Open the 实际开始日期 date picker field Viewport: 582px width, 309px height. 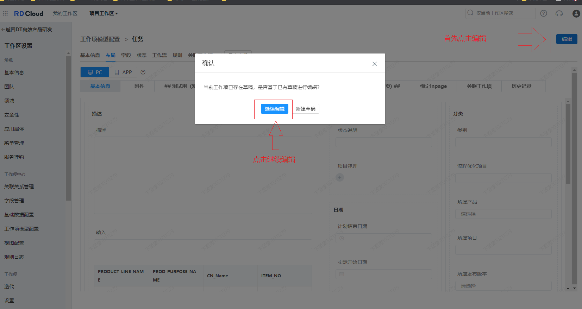click(384, 274)
